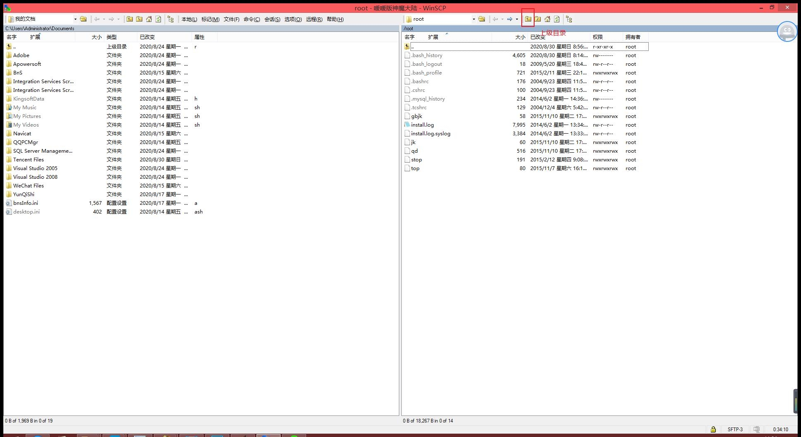
Task: Click the WinSCP title bar app icon
Action: pos(7,8)
